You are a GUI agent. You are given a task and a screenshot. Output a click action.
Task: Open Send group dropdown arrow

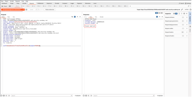coord(23,10)
